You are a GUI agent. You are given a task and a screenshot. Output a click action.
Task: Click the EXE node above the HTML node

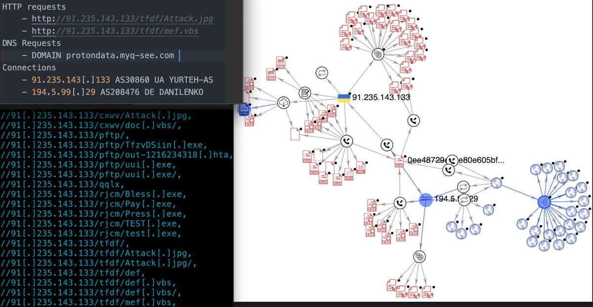point(249,83)
